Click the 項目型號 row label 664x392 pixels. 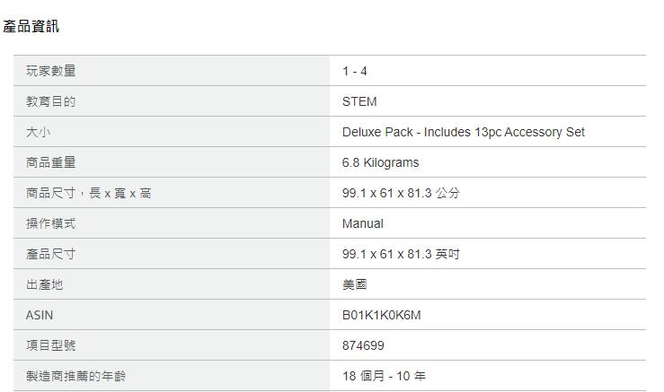pyautogui.click(x=51, y=345)
